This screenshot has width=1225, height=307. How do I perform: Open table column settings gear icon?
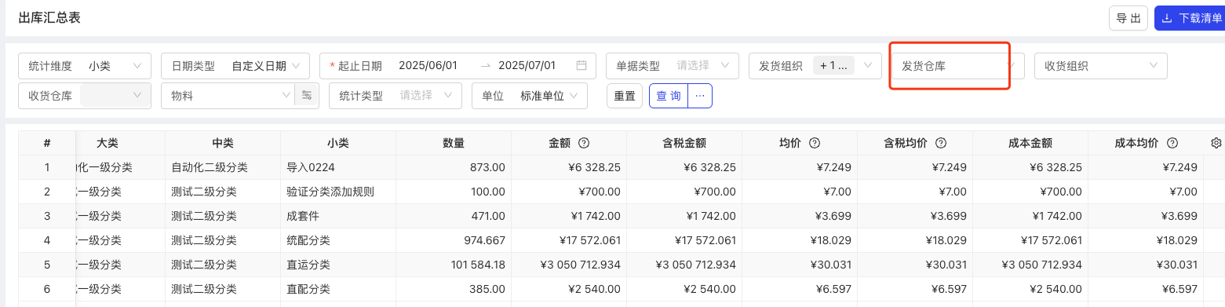point(1216,143)
